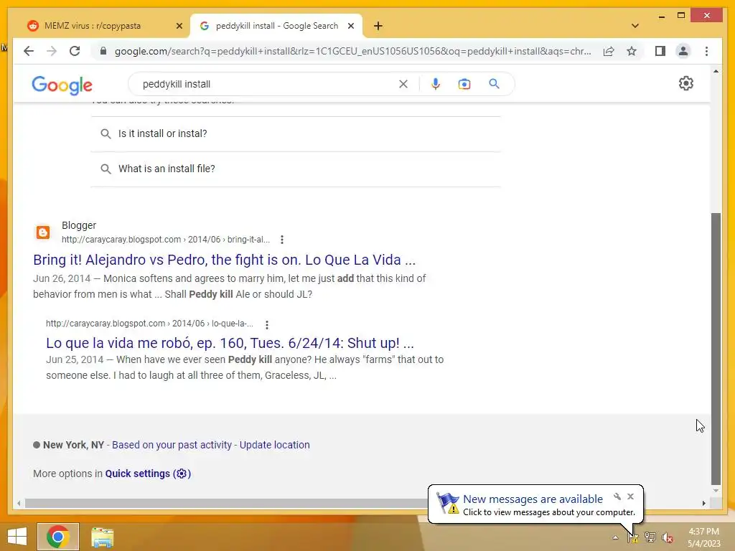The width and height of the screenshot is (735, 551).
Task: Switch to the MEMZ virus r/copypasta tab
Action: coord(105,26)
